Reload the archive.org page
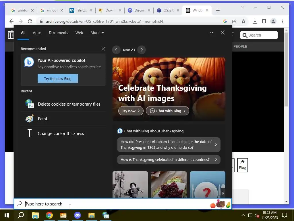This screenshot has height=221, width=294. click(30, 21)
